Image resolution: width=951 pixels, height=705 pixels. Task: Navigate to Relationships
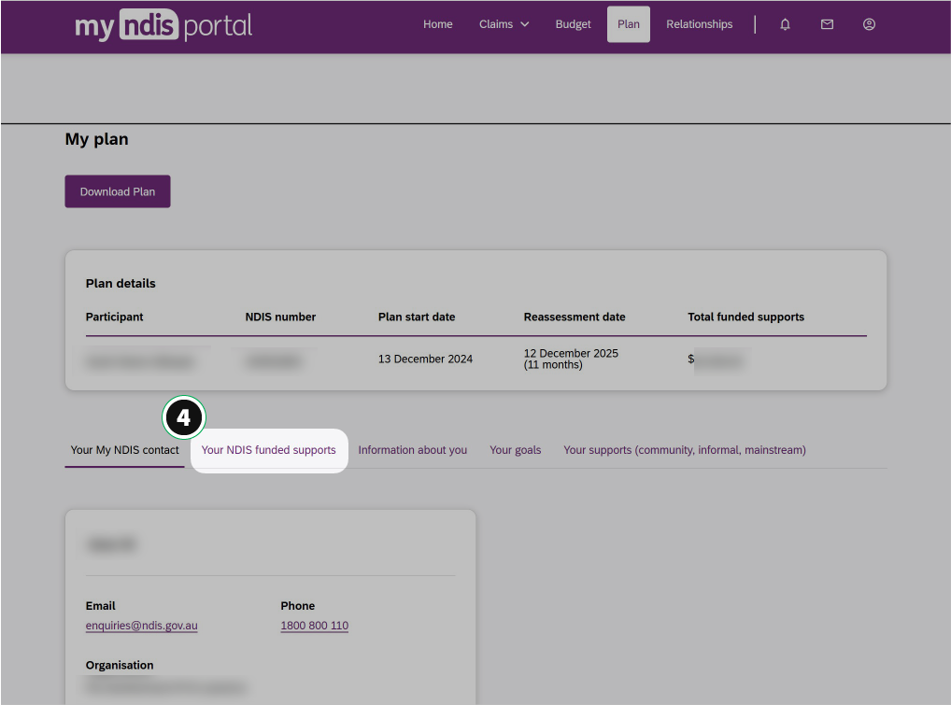[699, 24]
